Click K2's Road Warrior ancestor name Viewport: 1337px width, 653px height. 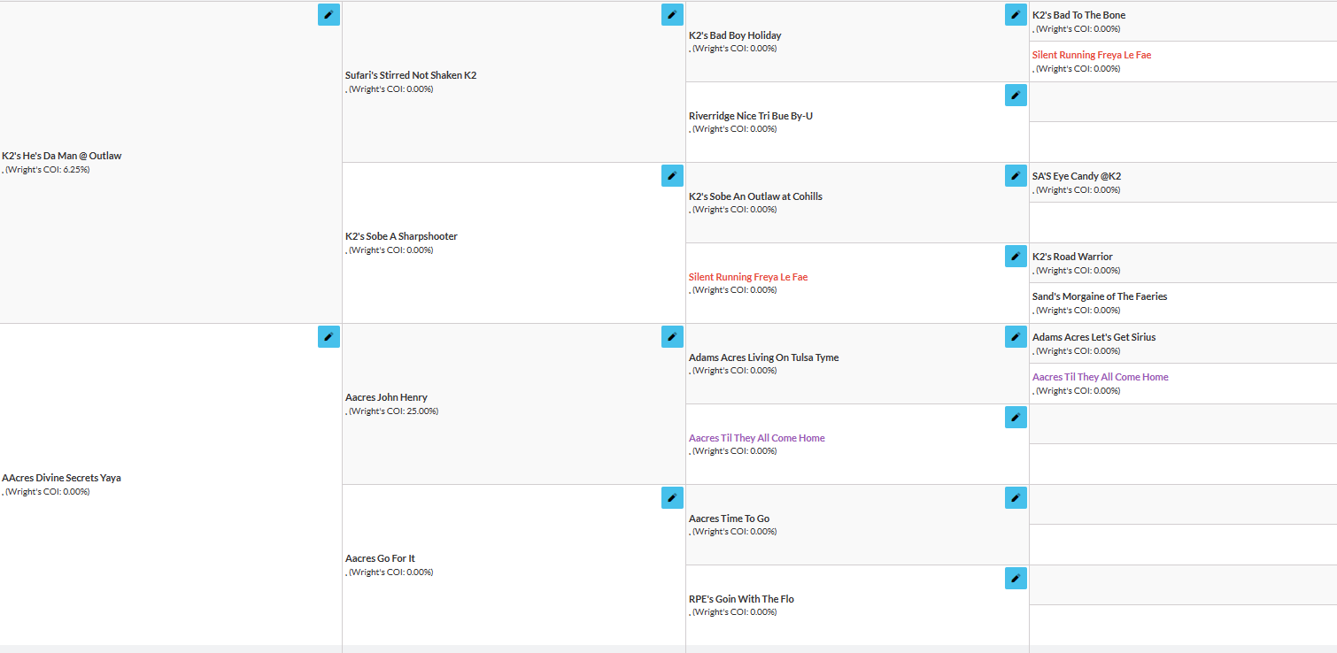1072,257
